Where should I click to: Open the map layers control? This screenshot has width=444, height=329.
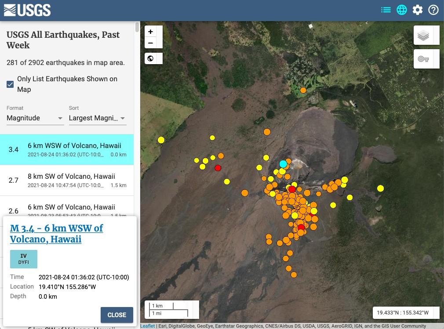(423, 36)
